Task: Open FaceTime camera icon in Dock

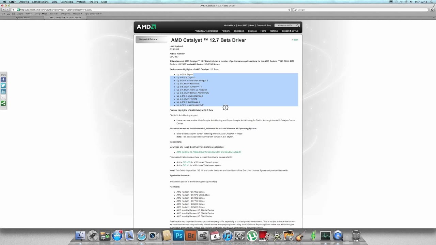Action: coord(154,235)
